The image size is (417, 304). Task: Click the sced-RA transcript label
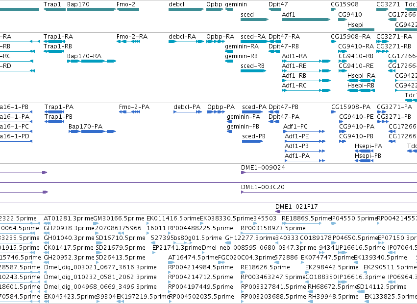(x=253, y=36)
